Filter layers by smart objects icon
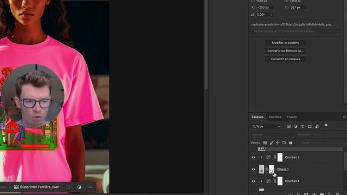Image resolution: width=347 pixels, height=195 pixels. click(x=317, y=126)
